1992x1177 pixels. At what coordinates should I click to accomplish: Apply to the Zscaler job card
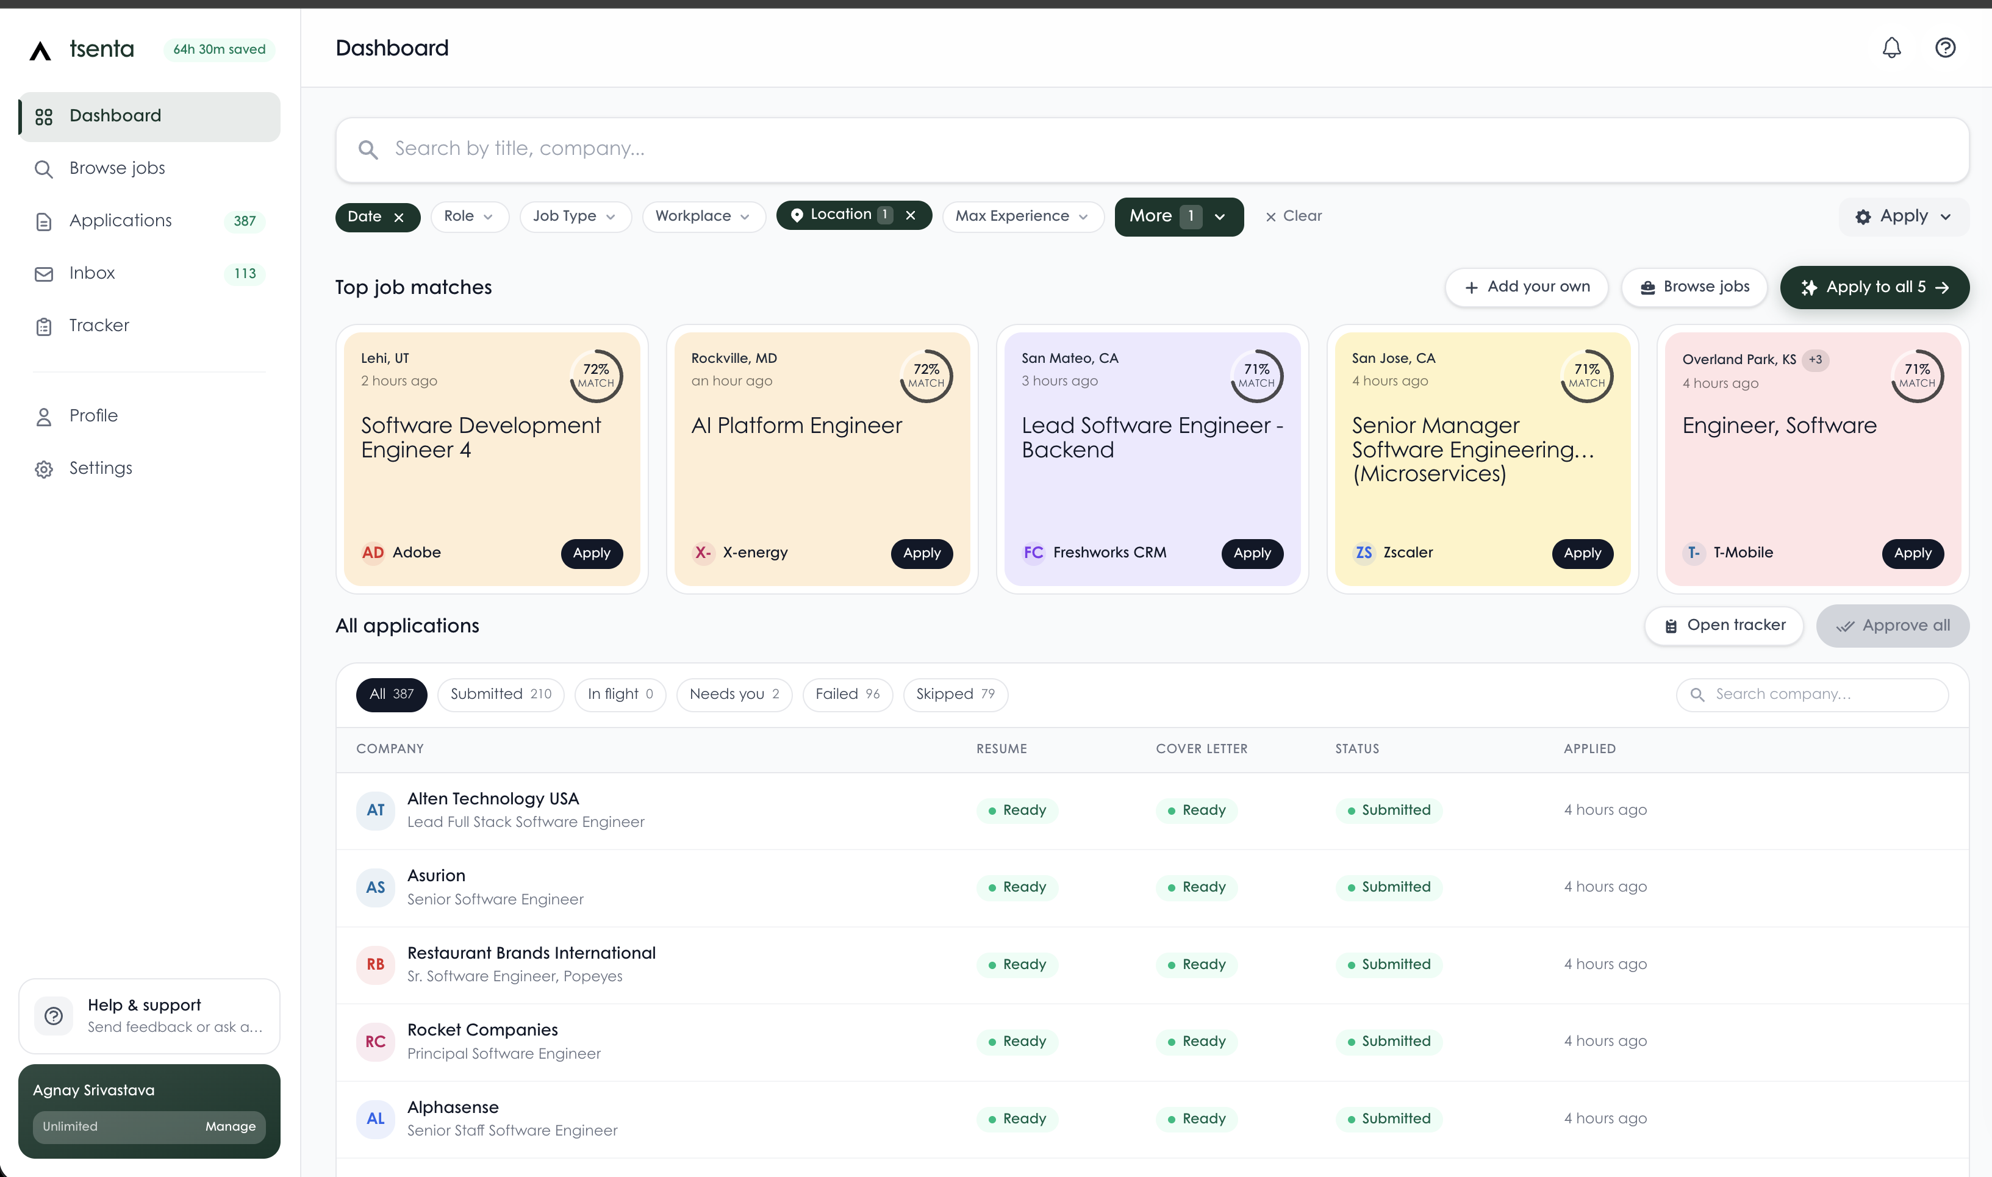point(1583,554)
